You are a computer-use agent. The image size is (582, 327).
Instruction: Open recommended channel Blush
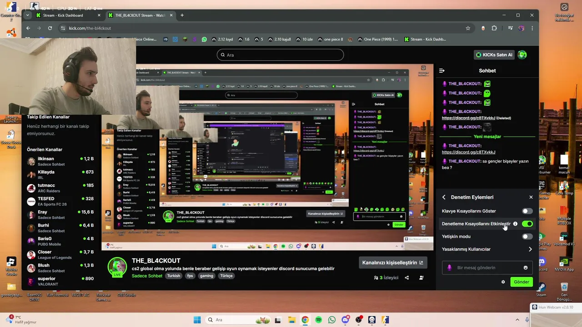(60, 268)
